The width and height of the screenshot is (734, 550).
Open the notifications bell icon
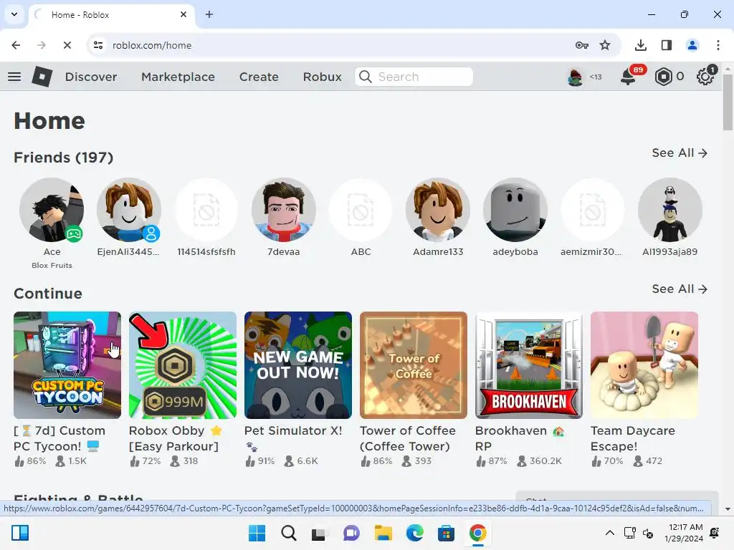coord(628,77)
